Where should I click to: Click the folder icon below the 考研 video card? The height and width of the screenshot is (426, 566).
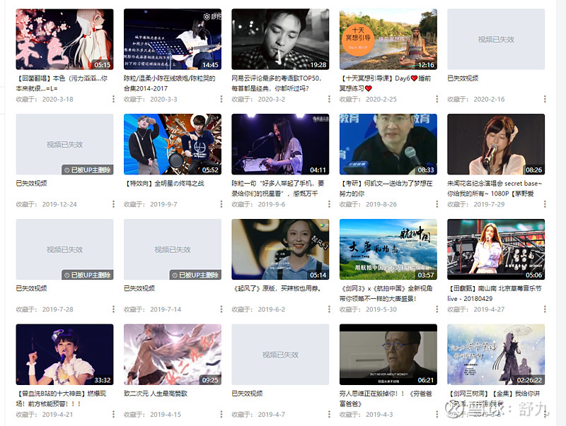[346, 204]
